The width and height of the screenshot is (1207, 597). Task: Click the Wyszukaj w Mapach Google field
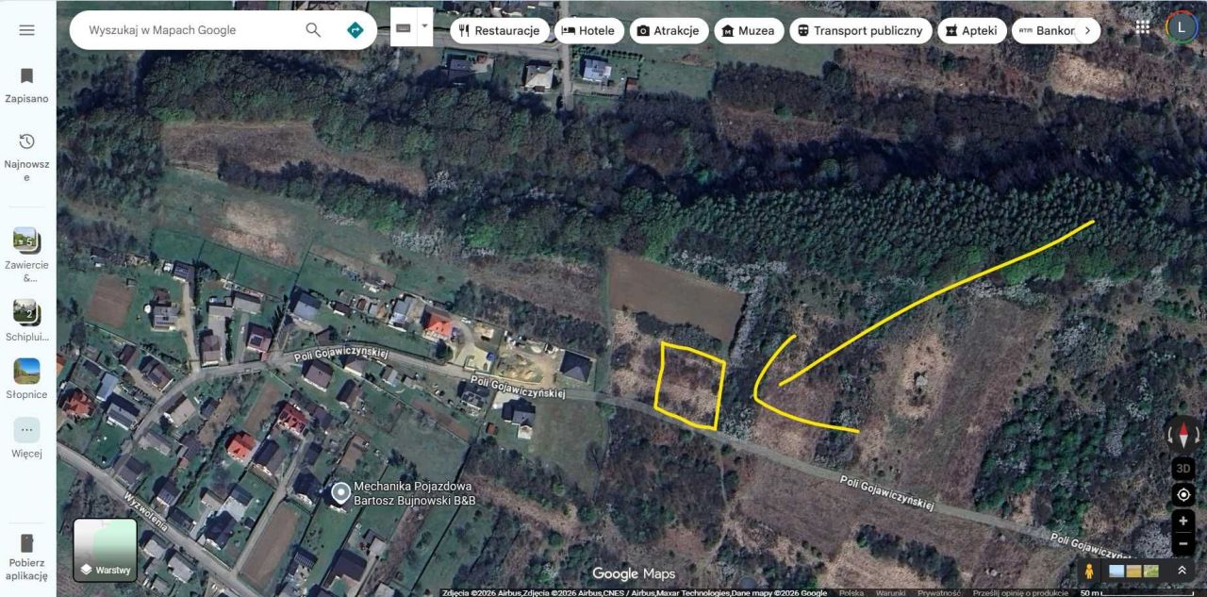click(189, 30)
